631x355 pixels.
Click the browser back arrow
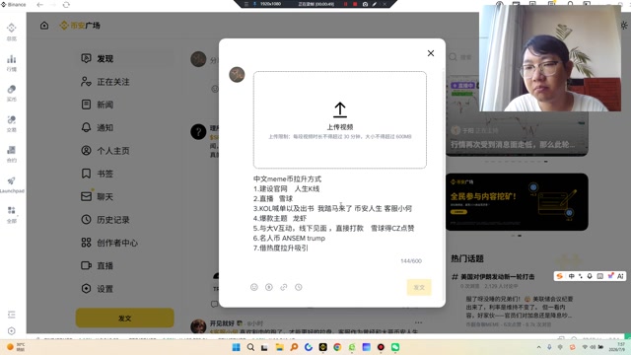39,5
